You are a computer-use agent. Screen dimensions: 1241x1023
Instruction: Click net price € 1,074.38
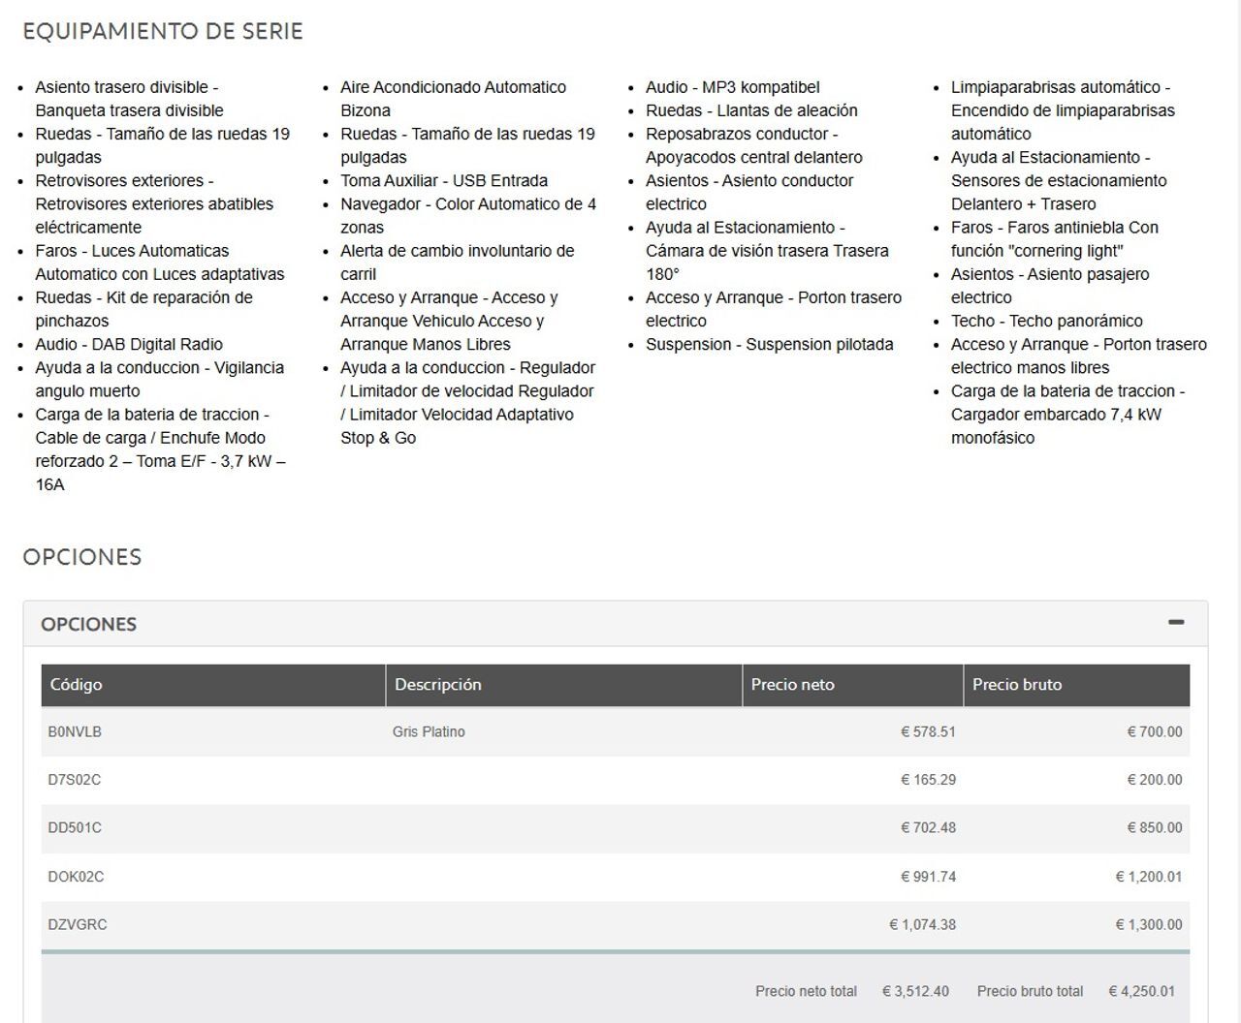[x=922, y=925]
